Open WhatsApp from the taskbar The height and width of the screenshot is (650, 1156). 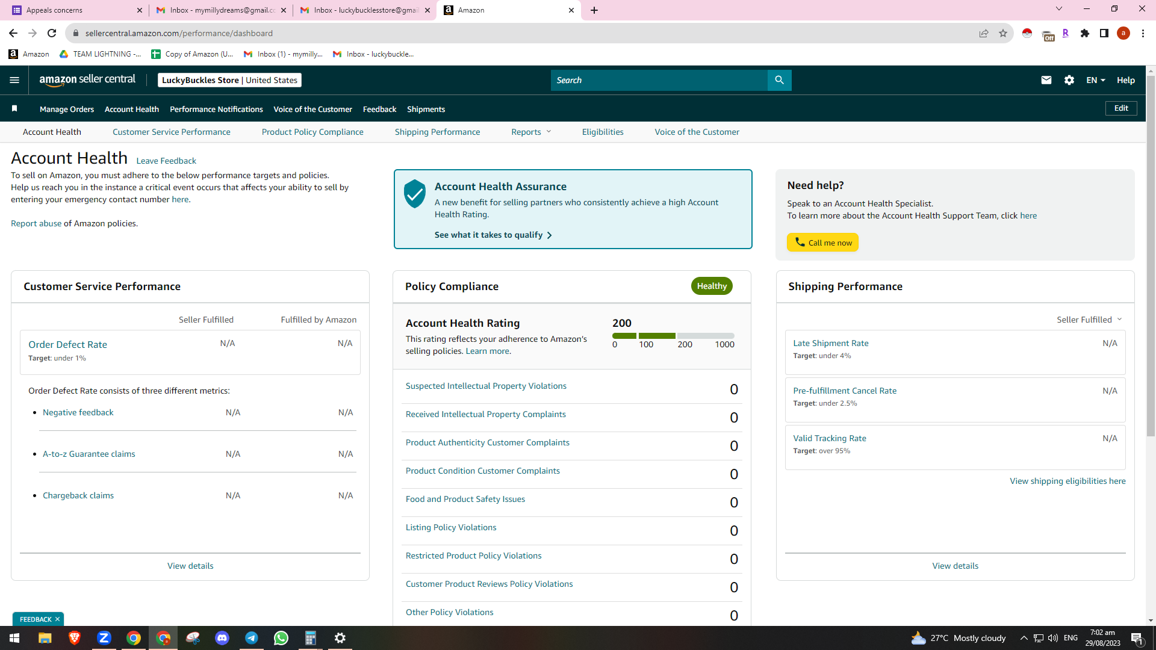click(x=281, y=638)
